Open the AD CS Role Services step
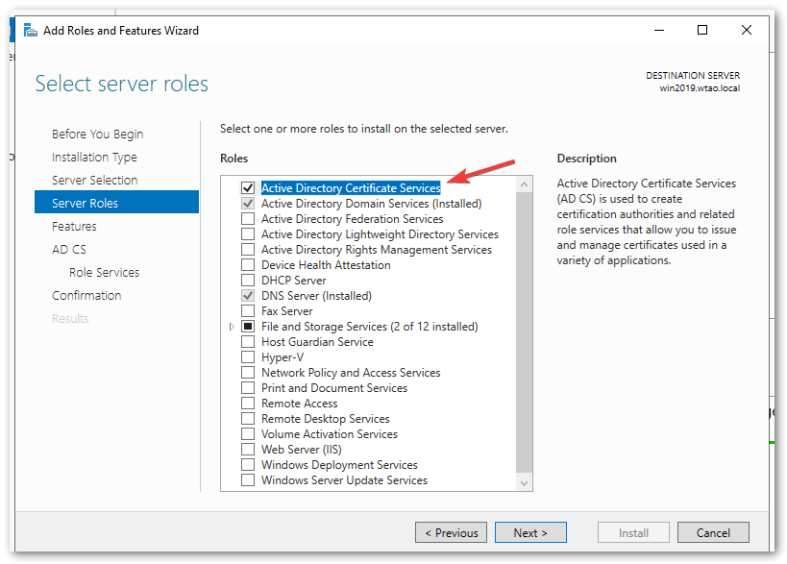Screen dimensions: 787x564 pyautogui.click(x=104, y=273)
